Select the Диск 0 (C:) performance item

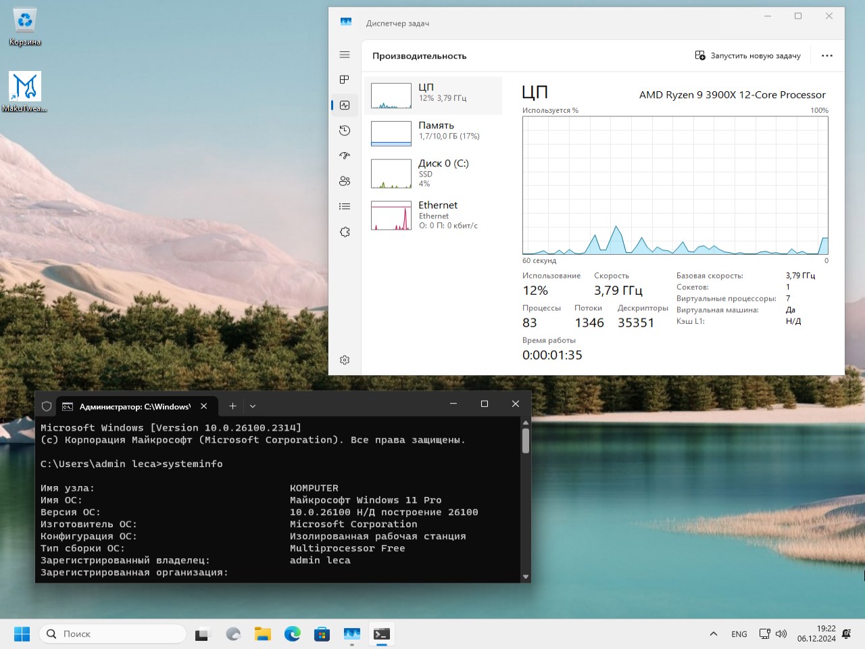tap(433, 173)
